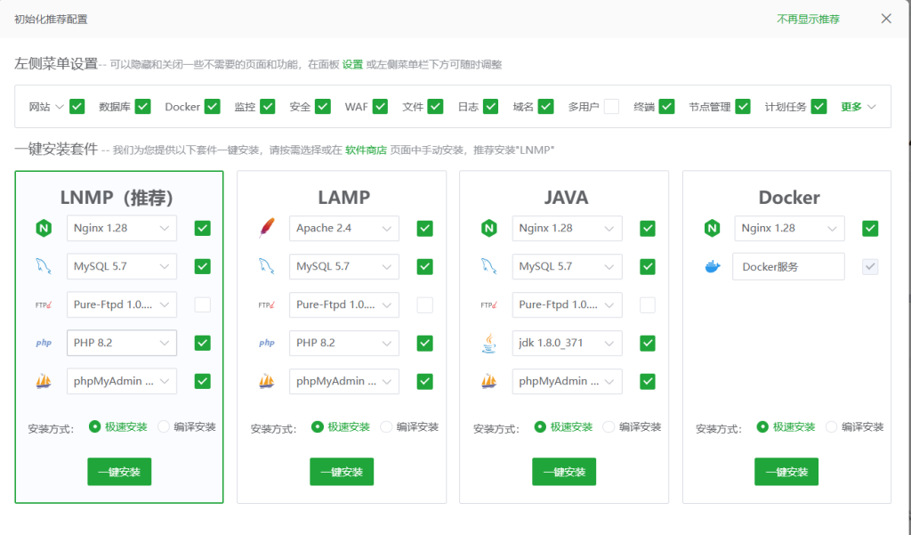
Task: Expand the 更多 menu options
Action: 859,107
